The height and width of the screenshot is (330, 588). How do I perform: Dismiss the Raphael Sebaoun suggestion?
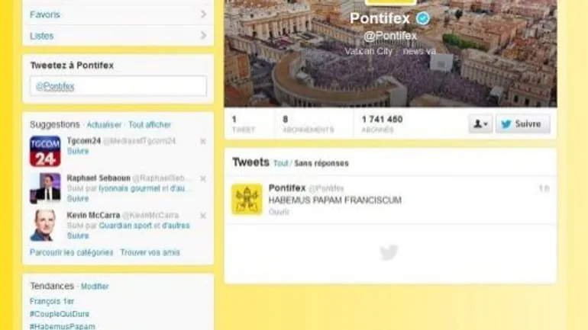203,178
